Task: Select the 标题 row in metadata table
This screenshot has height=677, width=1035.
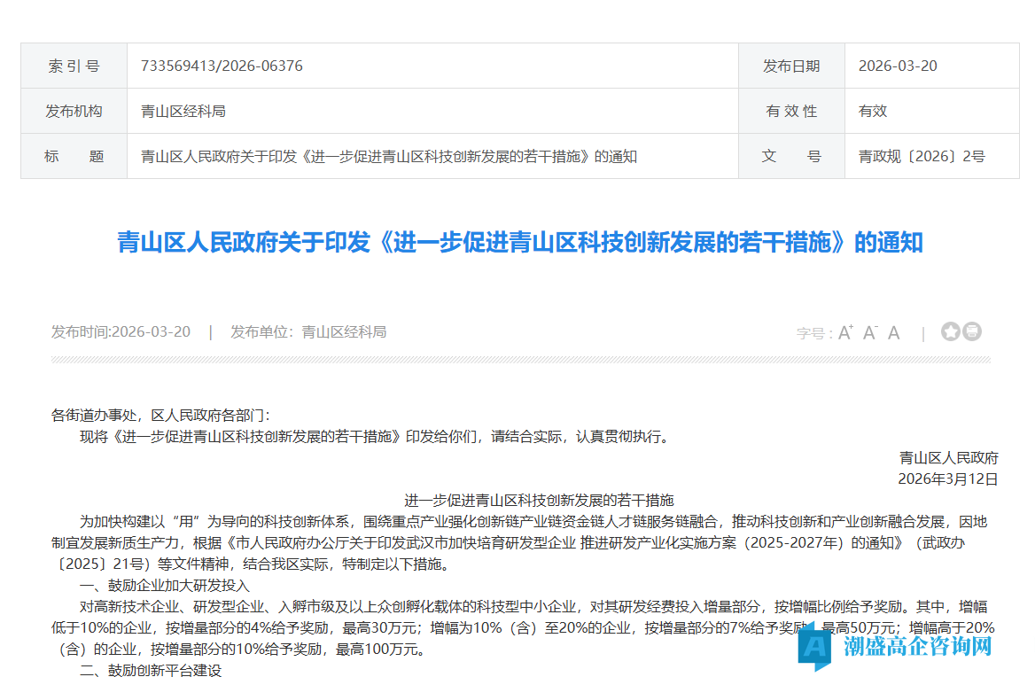Action: tap(74, 155)
